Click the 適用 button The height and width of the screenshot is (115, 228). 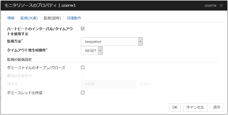point(217,107)
